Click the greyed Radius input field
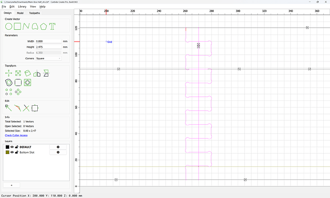Screen dimensions: 330x198 48,53
